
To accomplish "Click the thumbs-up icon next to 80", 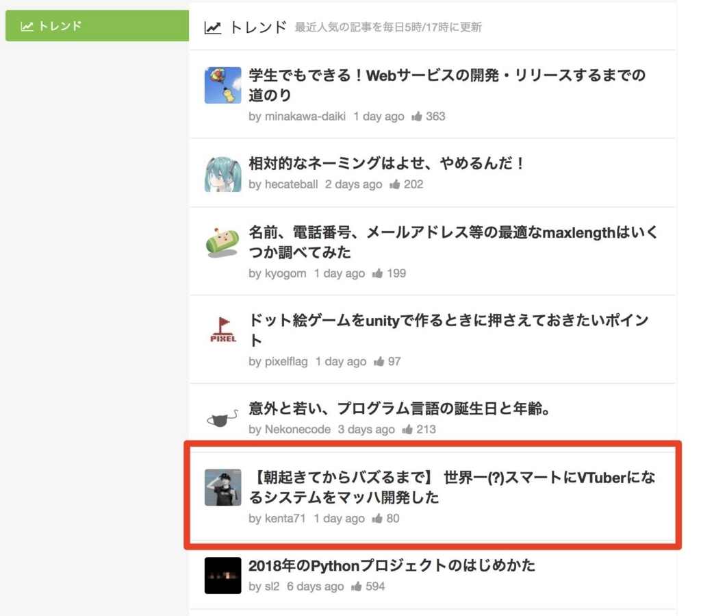I will (378, 519).
